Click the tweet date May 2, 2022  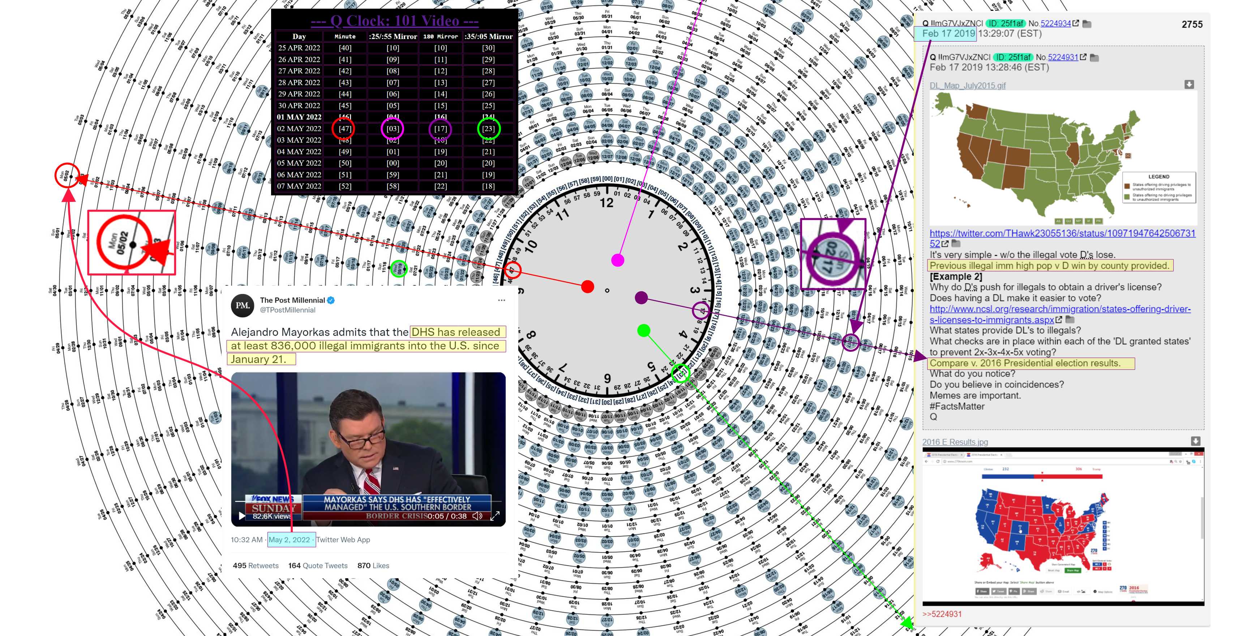[289, 540]
